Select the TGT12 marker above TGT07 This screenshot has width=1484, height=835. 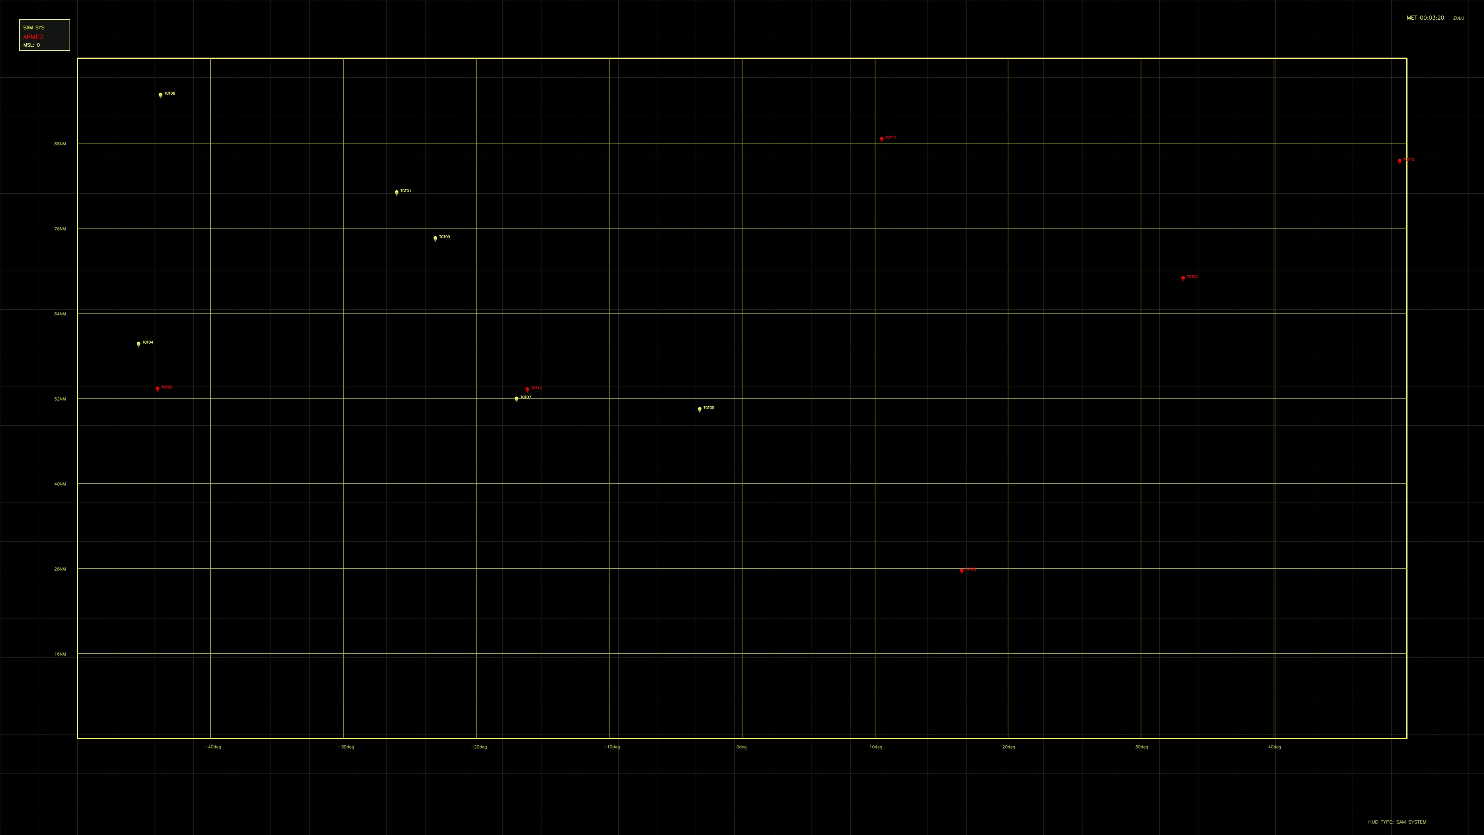click(527, 390)
